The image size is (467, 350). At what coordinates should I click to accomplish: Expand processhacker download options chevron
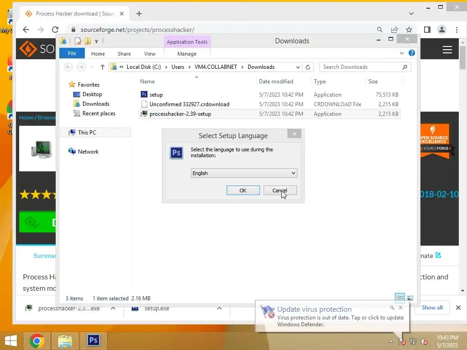click(x=113, y=308)
